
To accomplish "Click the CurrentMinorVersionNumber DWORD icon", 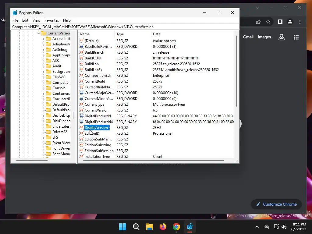I will pos(82,98).
